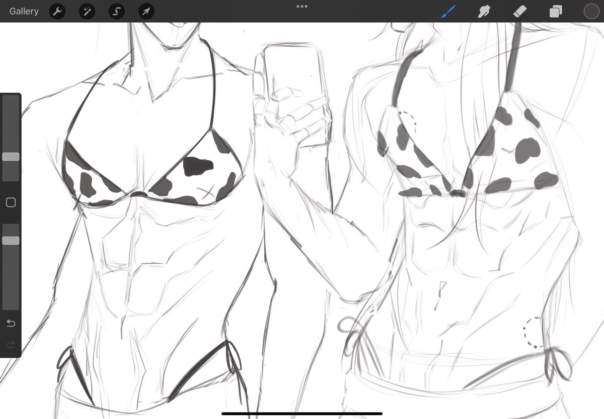Tap the three-dot multitasking control
The image size is (604, 419).
[302, 7]
